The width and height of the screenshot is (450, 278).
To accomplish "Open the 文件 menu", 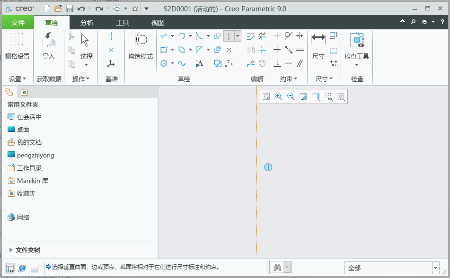I will point(18,22).
